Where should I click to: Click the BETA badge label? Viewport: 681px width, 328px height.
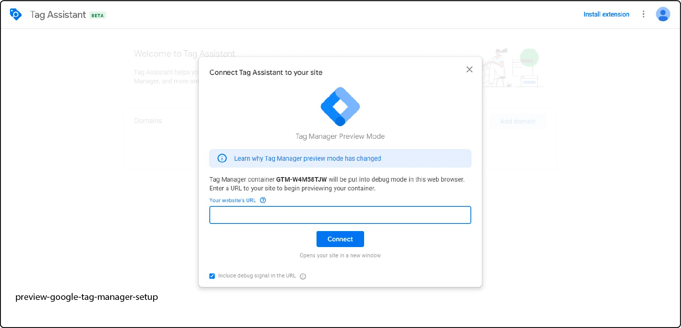click(x=98, y=16)
